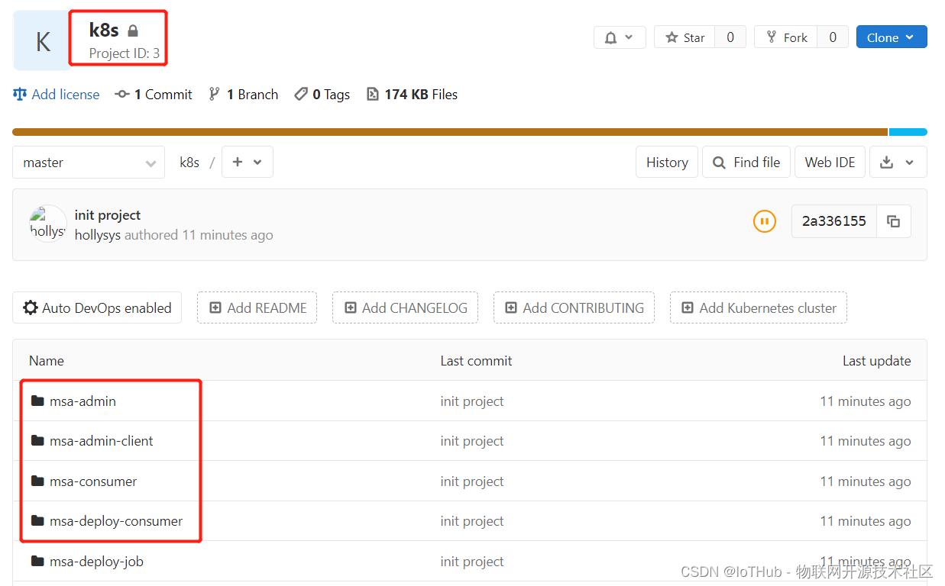Click the Find file button
This screenshot has height=586, width=945.
[746, 163]
